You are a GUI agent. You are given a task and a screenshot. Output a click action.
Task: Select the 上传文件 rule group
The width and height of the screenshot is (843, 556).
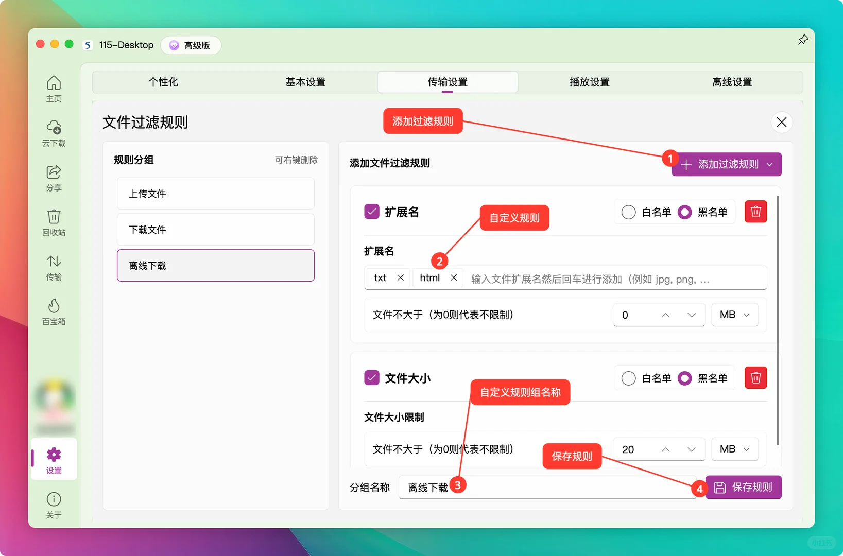coord(215,194)
